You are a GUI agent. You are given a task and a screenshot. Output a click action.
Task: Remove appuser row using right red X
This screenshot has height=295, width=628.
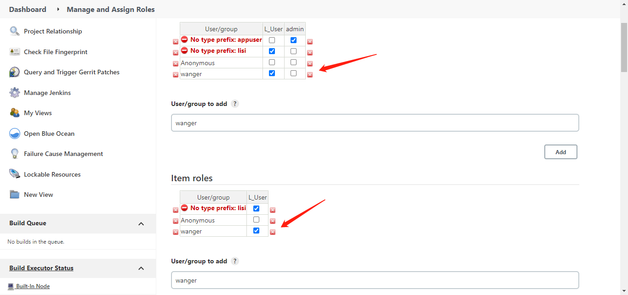pyautogui.click(x=310, y=42)
